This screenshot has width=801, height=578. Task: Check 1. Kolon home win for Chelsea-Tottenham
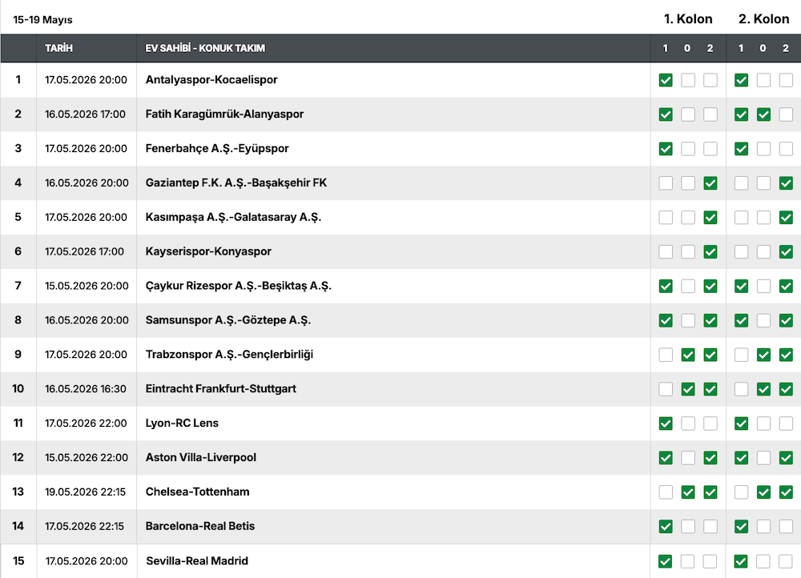point(665,492)
